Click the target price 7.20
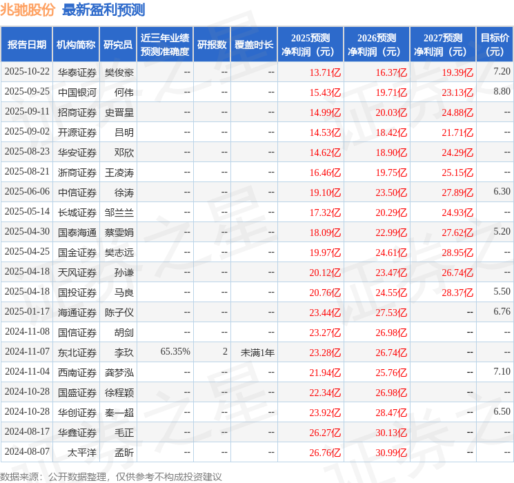The height and width of the screenshot is (483, 514). (x=502, y=71)
